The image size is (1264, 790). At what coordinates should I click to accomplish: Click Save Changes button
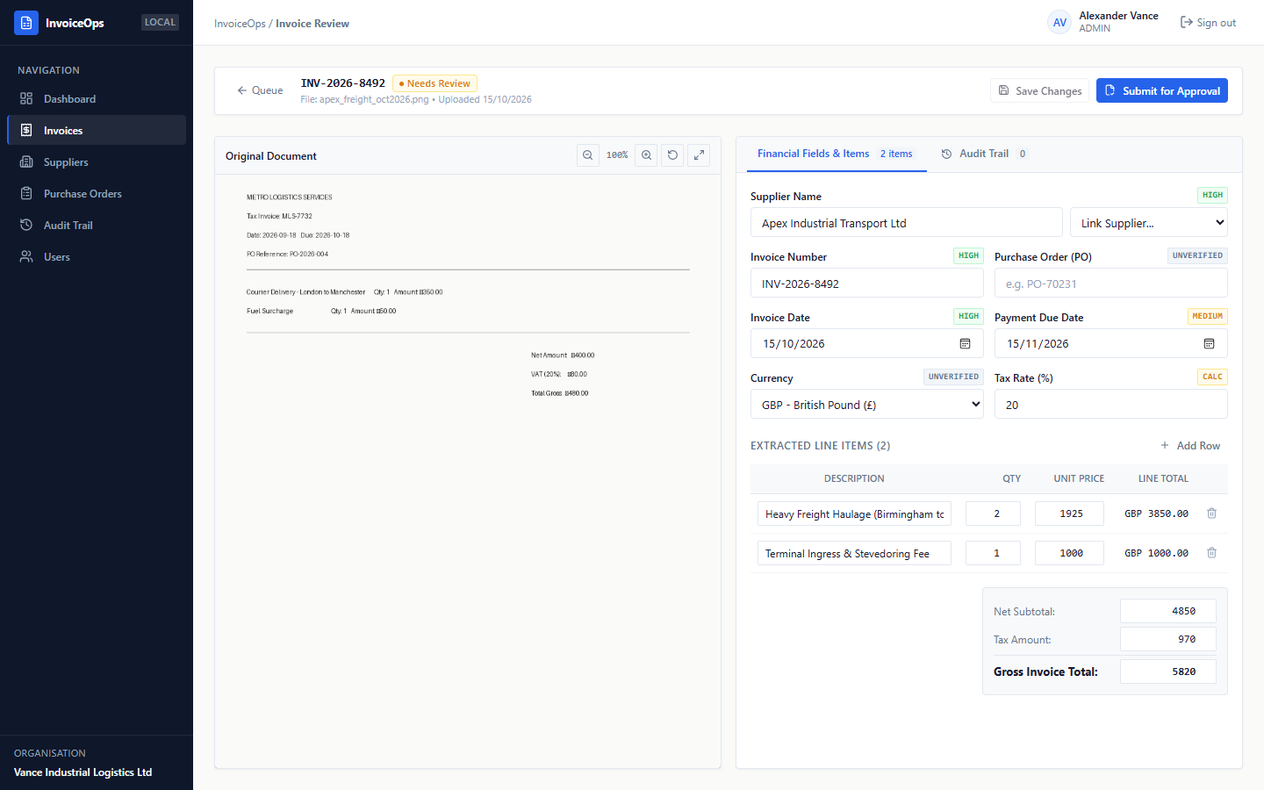[x=1040, y=90]
